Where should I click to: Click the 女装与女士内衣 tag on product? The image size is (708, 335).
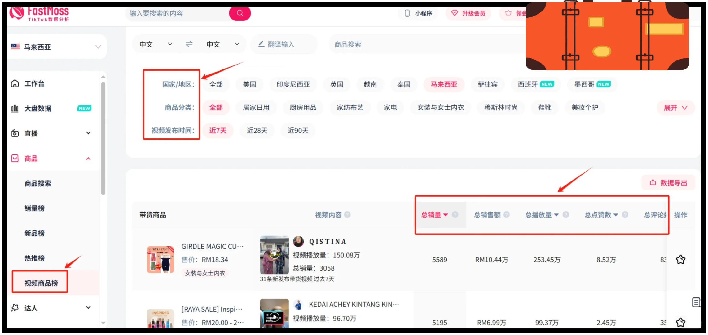tap(205, 273)
